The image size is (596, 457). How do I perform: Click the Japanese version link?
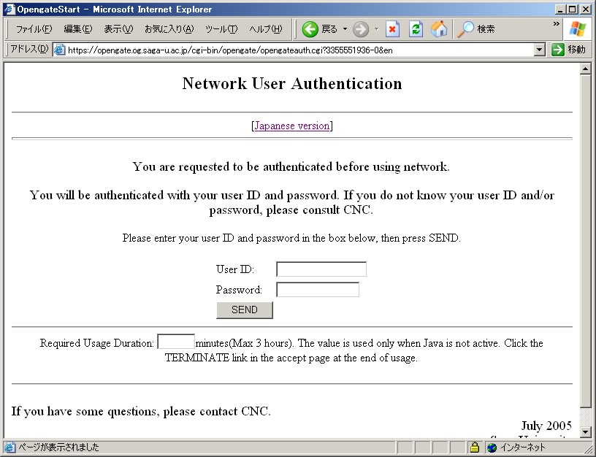point(292,126)
